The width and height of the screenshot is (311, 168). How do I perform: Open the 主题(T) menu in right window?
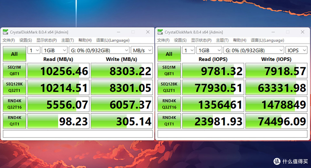click(x=222, y=40)
